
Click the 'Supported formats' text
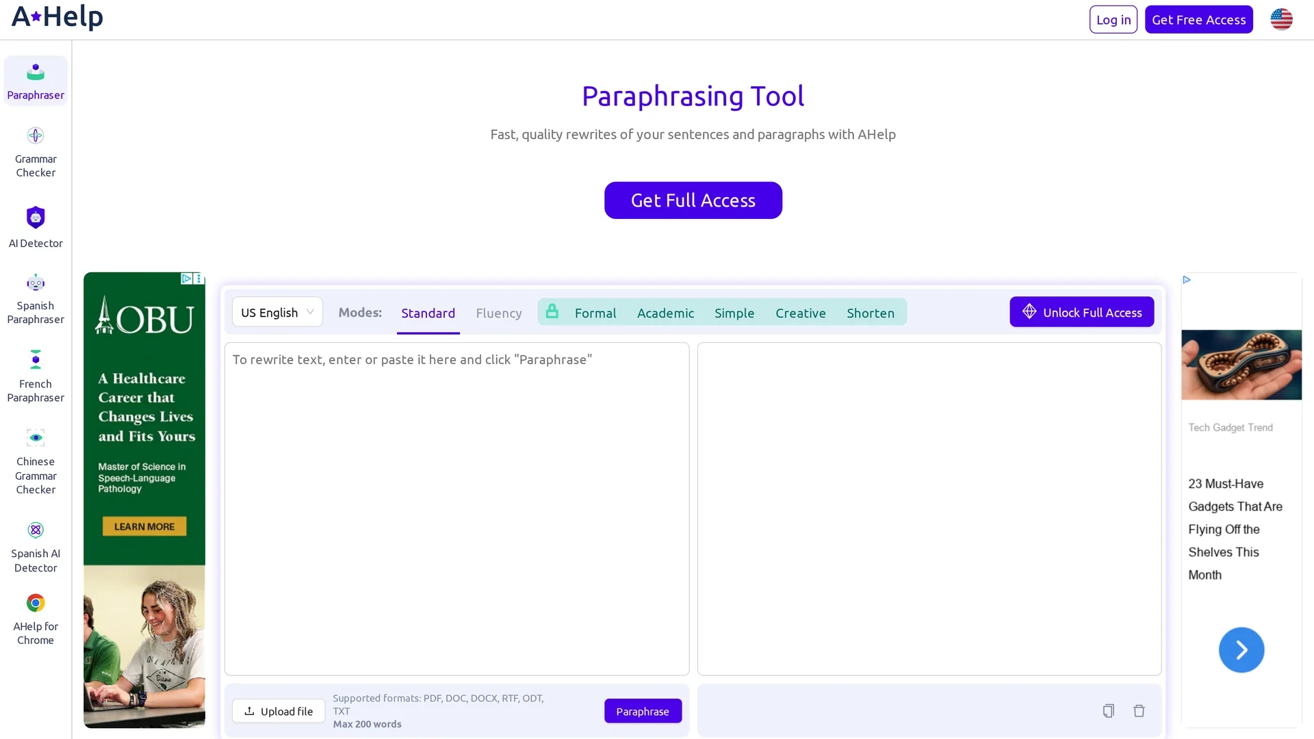click(438, 704)
